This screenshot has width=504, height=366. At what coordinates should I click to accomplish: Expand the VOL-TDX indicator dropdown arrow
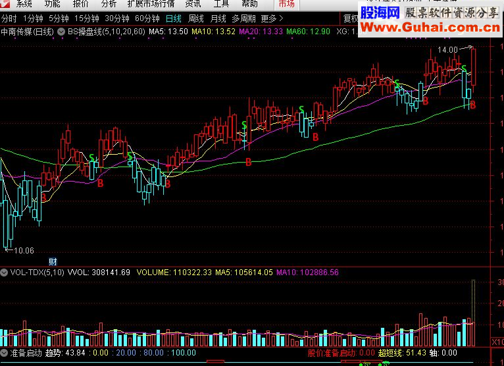click(x=4, y=273)
